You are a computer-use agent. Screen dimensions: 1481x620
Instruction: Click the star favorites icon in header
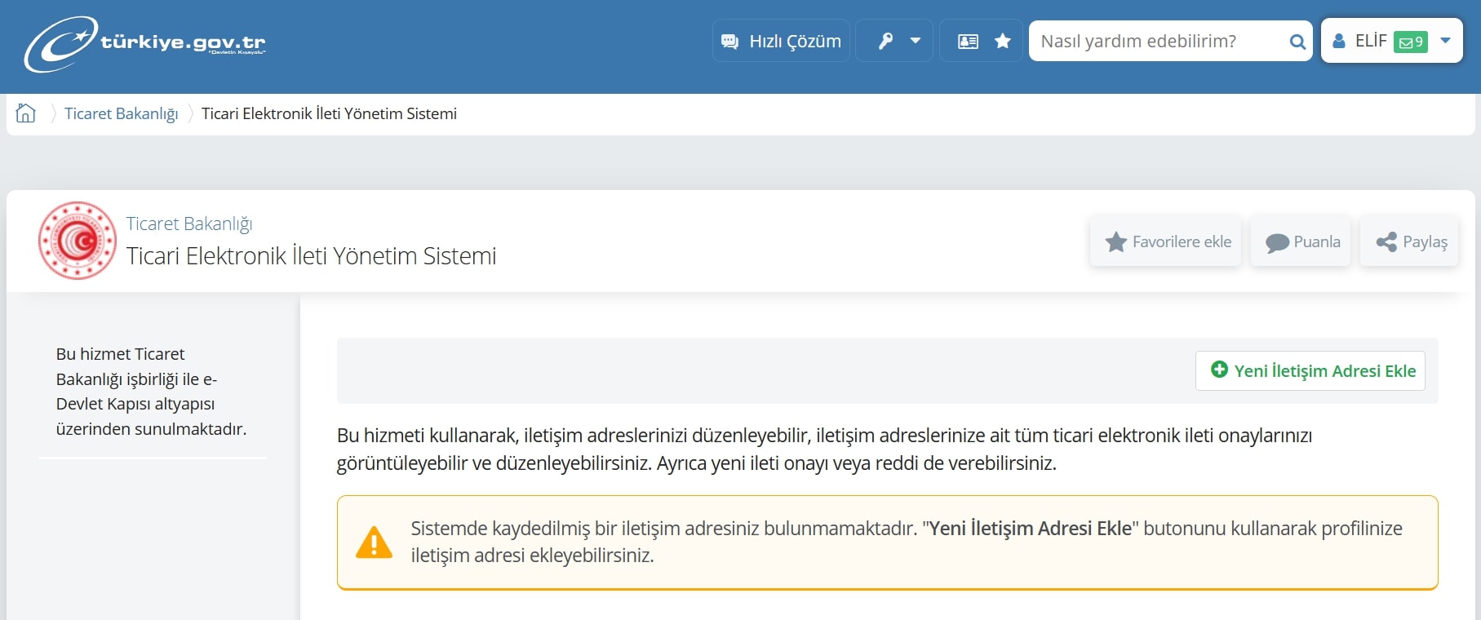[x=1003, y=41]
